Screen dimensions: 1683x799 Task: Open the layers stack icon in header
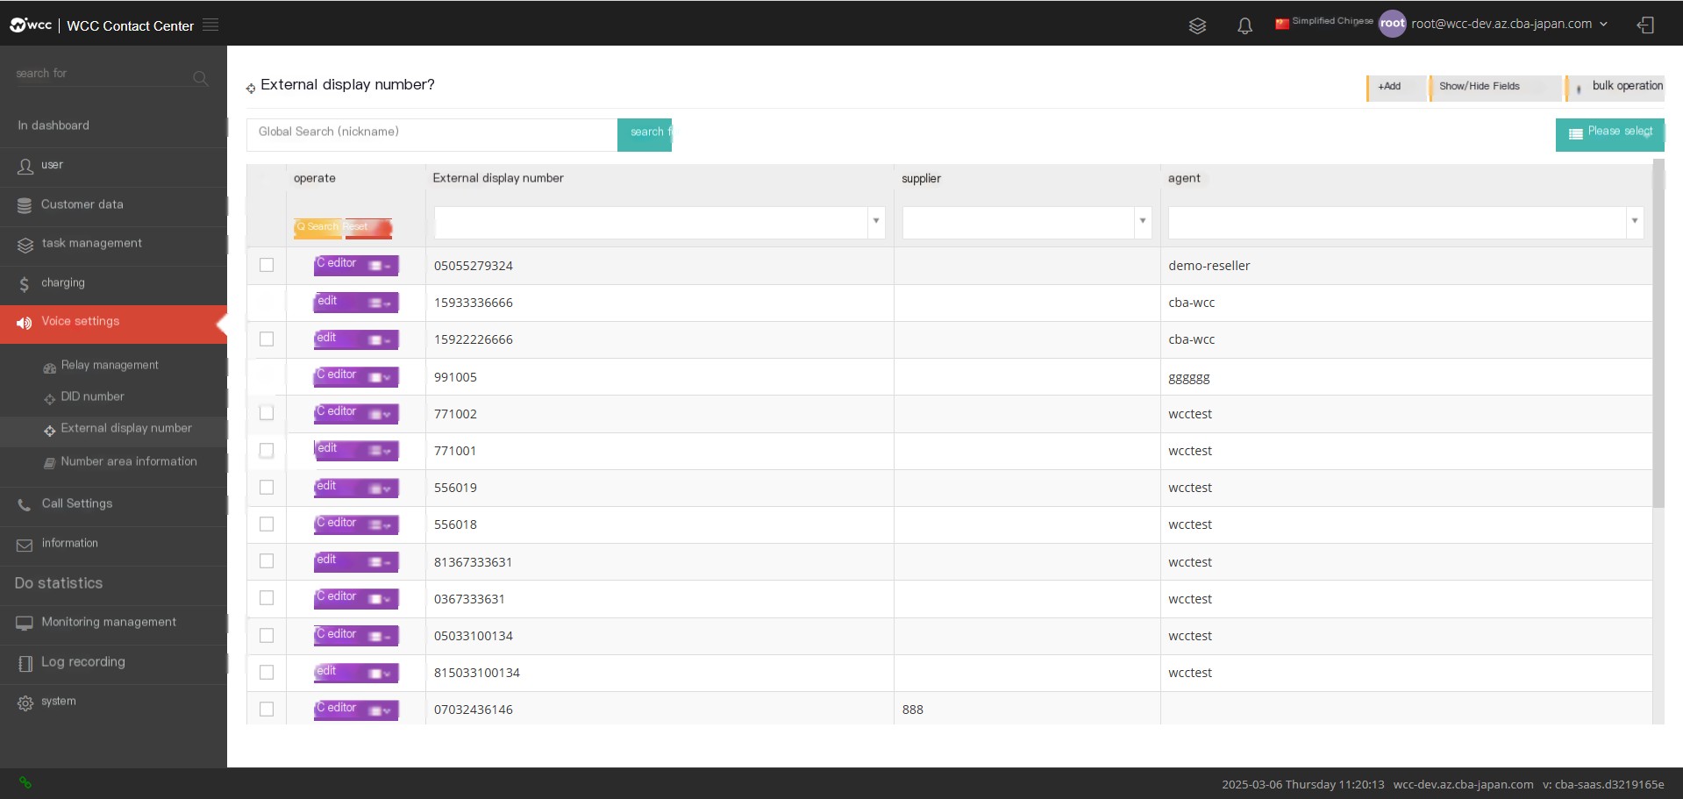pos(1197,25)
